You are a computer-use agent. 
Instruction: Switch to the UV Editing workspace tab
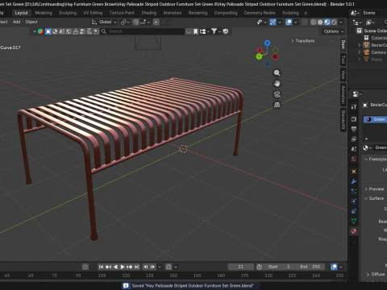click(93, 13)
